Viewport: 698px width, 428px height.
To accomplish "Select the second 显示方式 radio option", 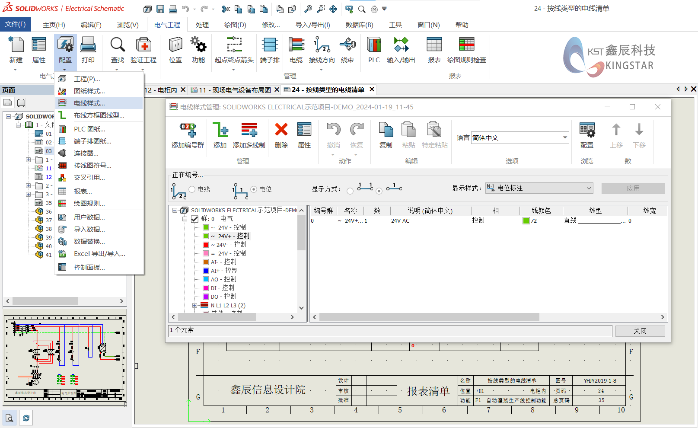I will click(379, 191).
